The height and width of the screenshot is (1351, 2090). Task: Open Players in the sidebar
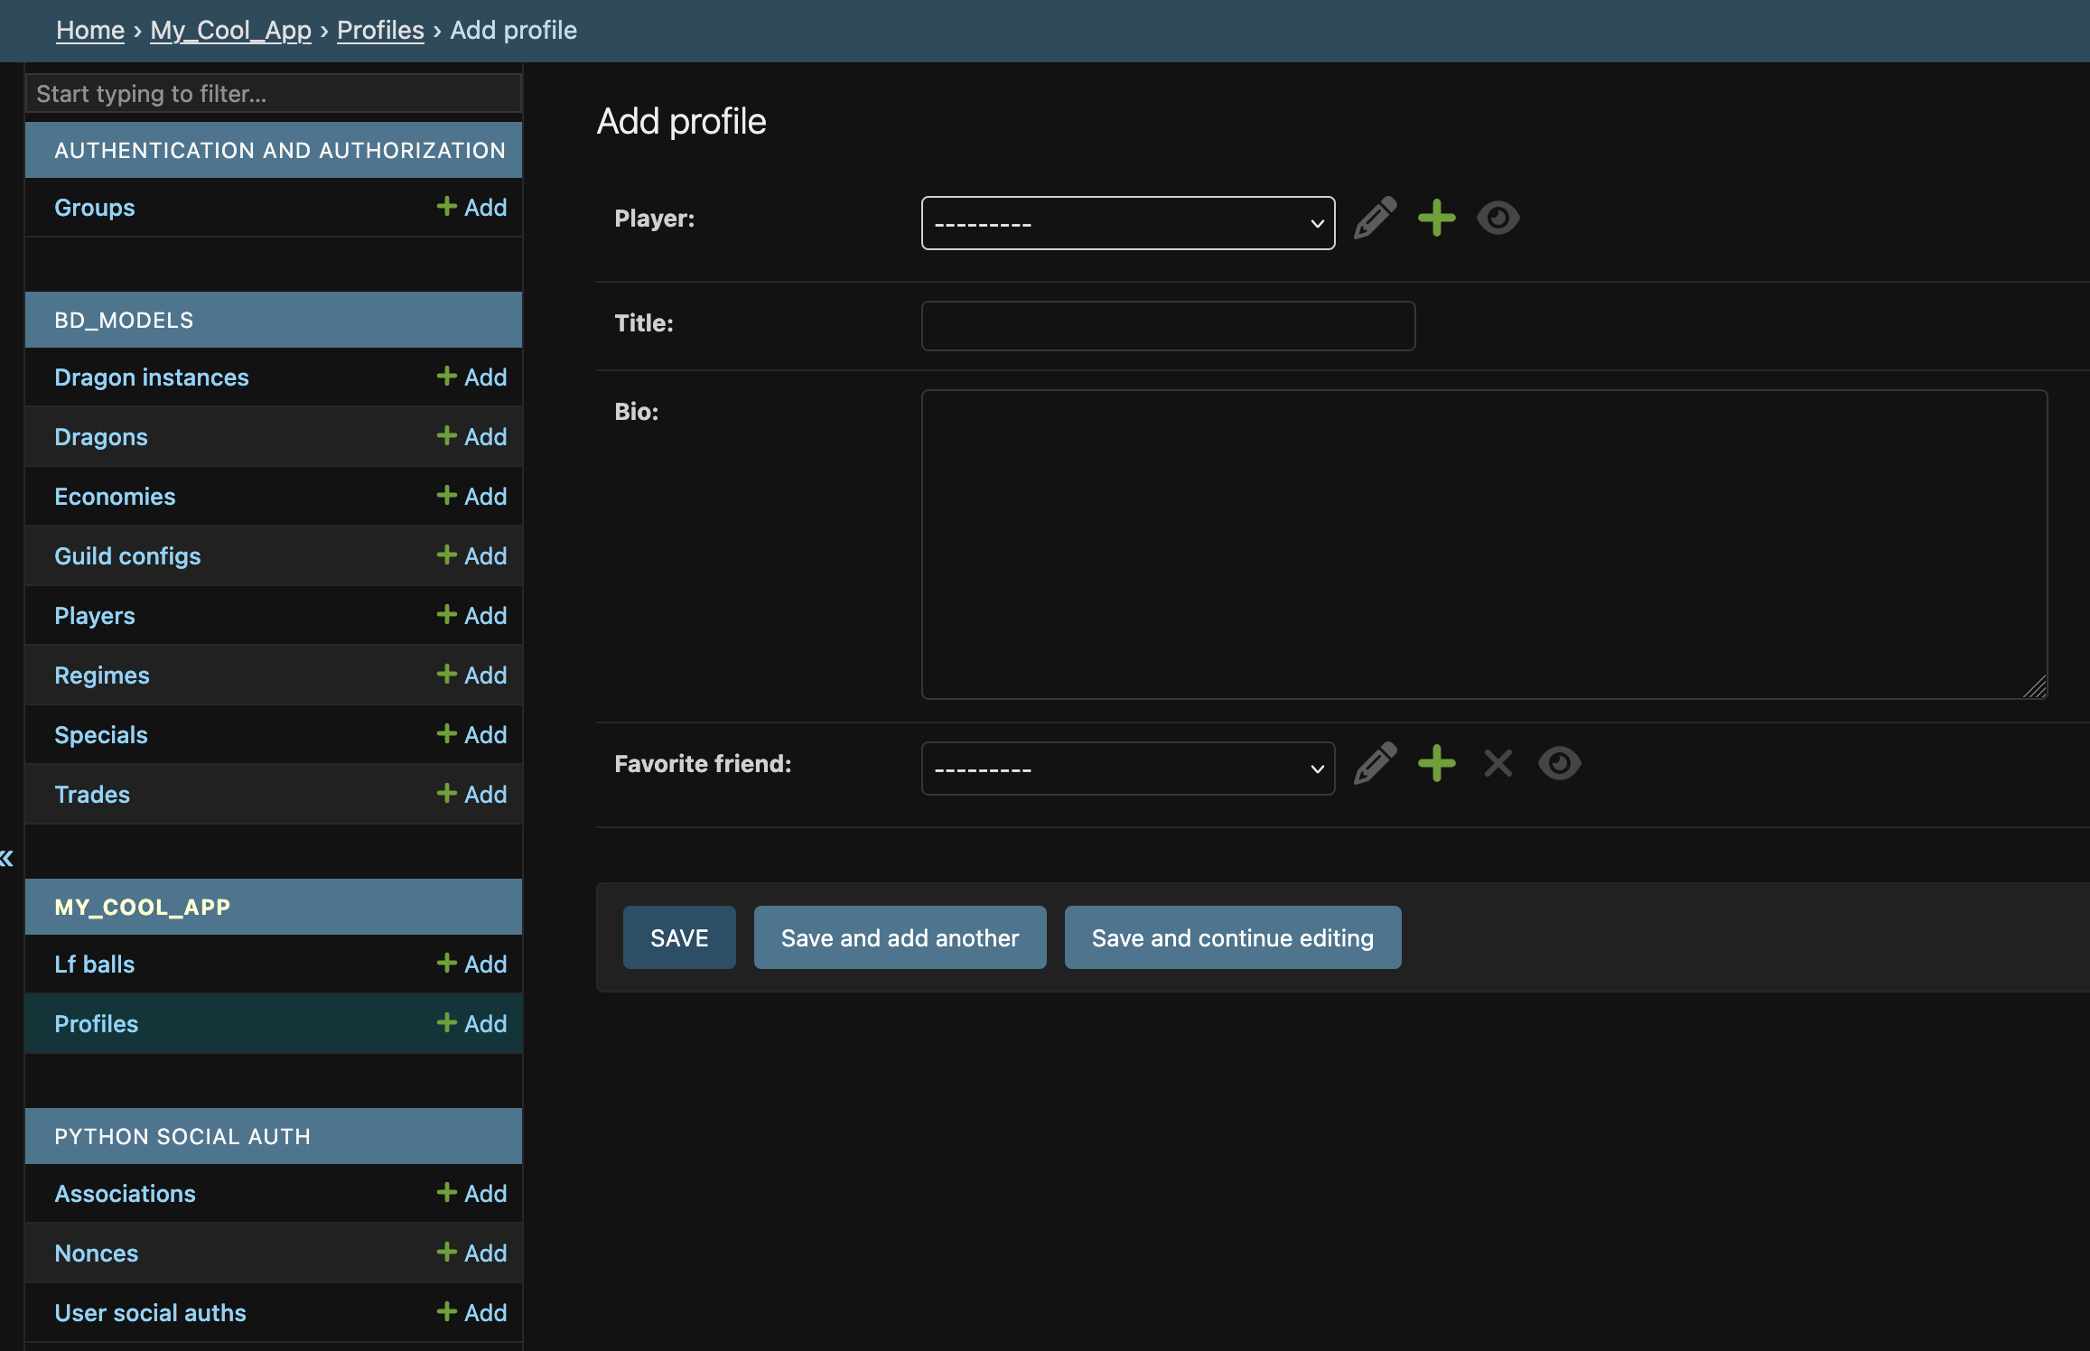coord(95,616)
